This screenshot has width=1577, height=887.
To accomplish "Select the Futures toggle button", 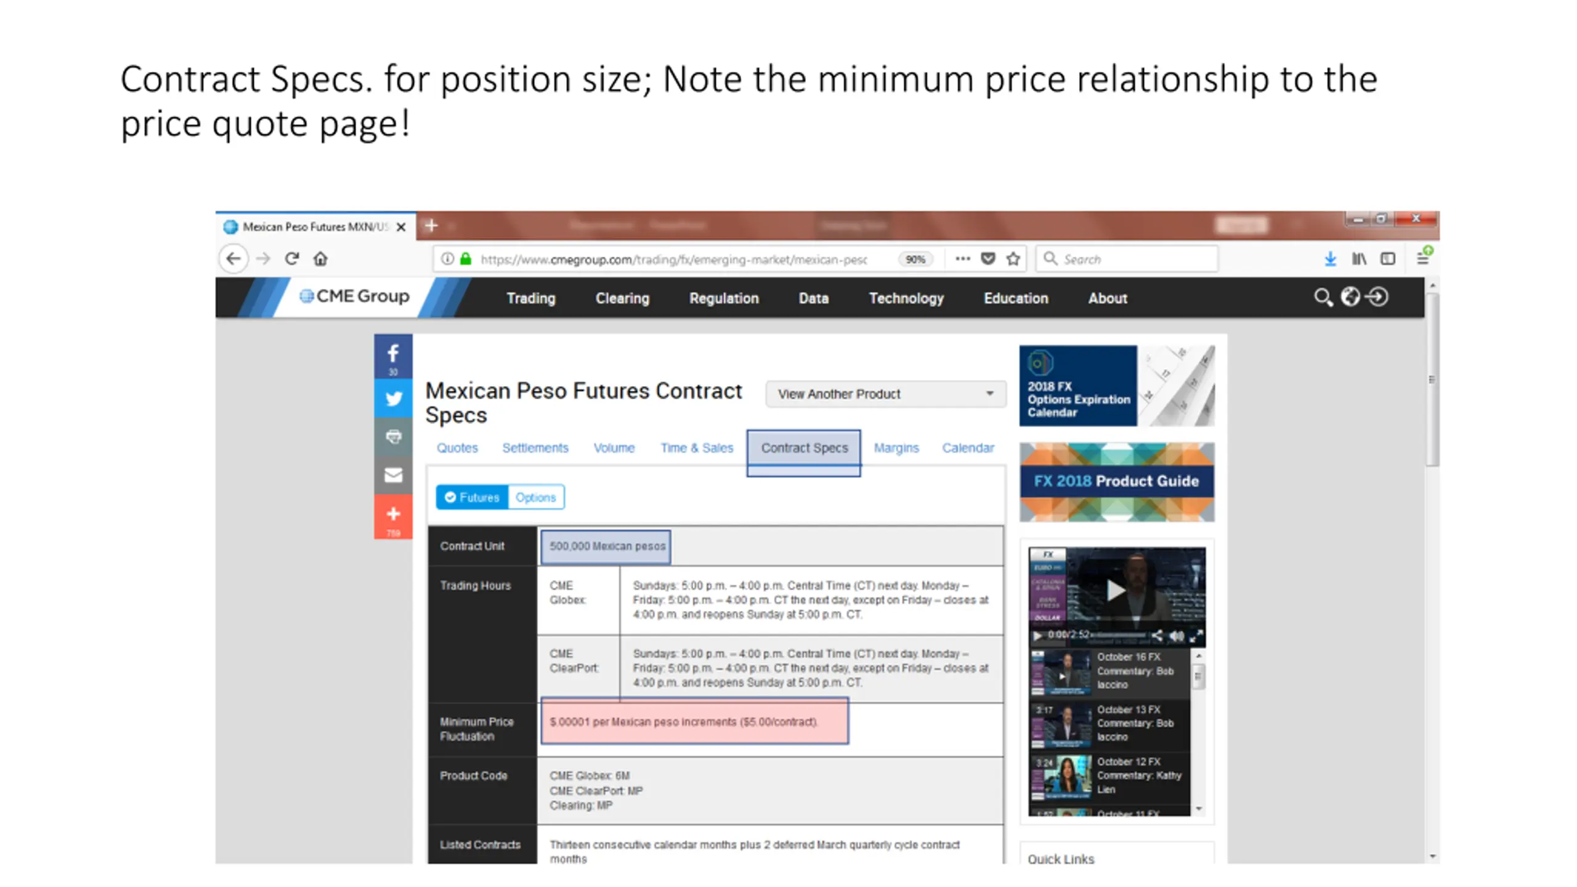I will pyautogui.click(x=472, y=497).
